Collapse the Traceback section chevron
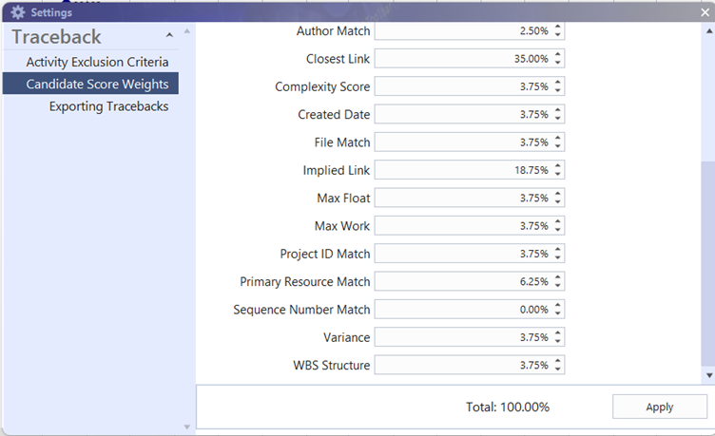 coord(169,36)
